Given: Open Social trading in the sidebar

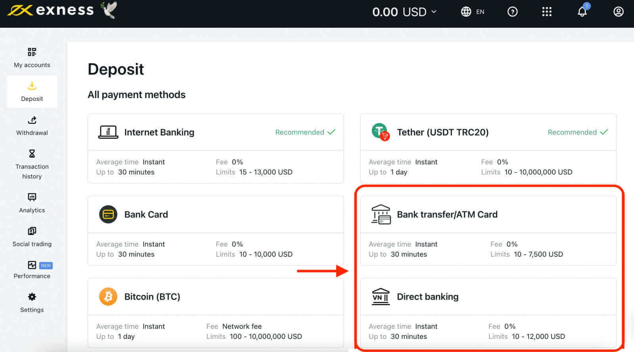Looking at the screenshot, I should [x=32, y=237].
